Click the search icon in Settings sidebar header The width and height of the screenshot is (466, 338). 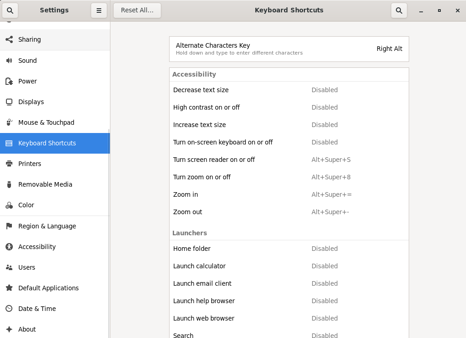pos(10,10)
